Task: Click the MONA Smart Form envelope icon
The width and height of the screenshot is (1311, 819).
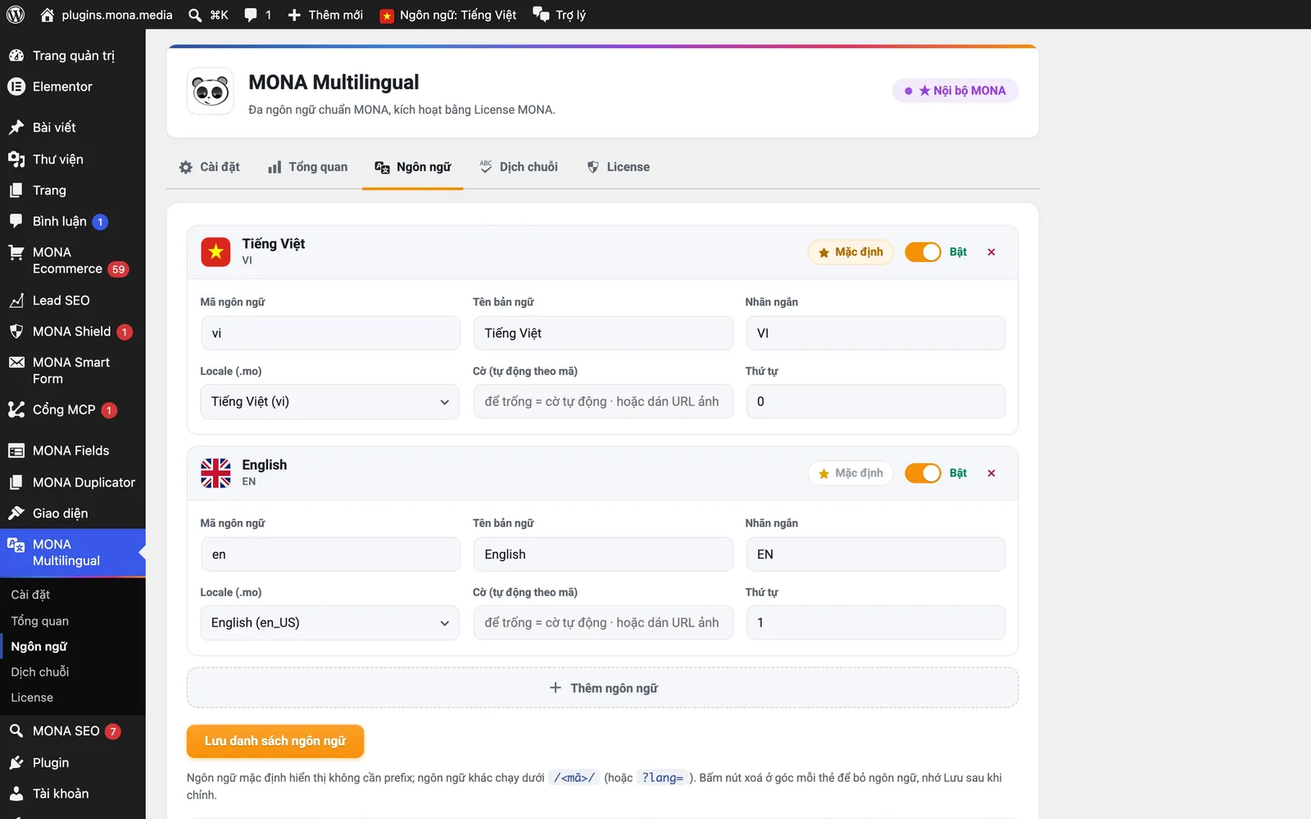Action: [16, 363]
